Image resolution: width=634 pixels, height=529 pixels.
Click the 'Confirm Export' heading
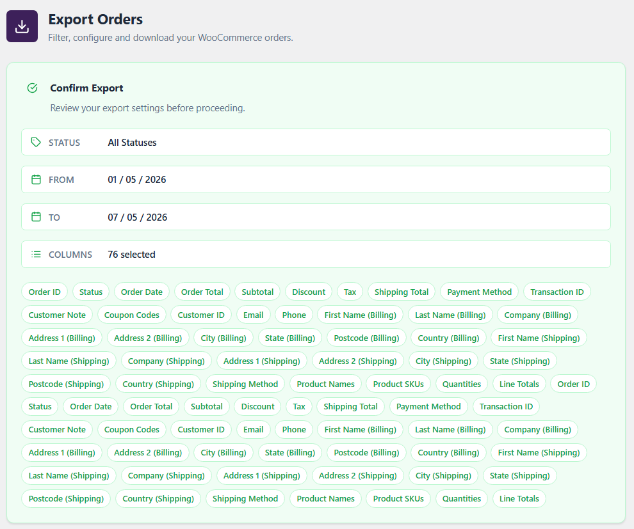[86, 88]
